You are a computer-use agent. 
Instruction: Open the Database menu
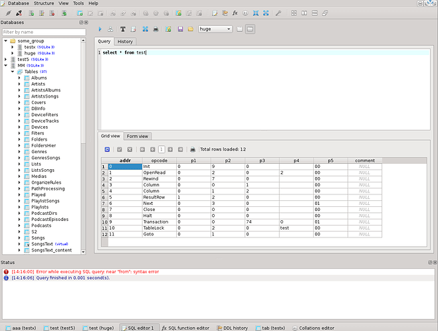pos(19,3)
